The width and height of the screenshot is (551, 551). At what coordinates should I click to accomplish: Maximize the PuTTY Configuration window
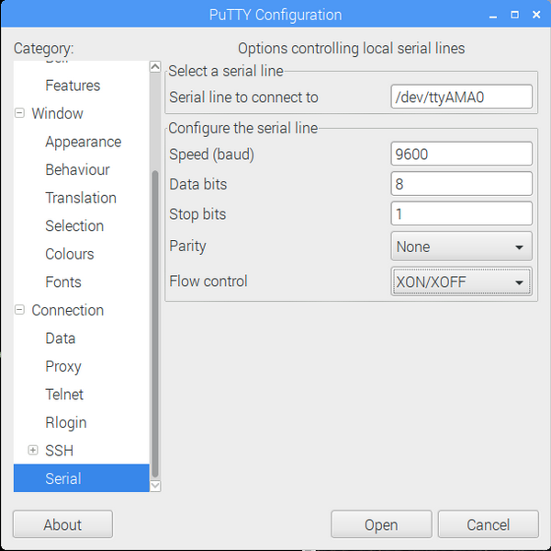click(514, 15)
